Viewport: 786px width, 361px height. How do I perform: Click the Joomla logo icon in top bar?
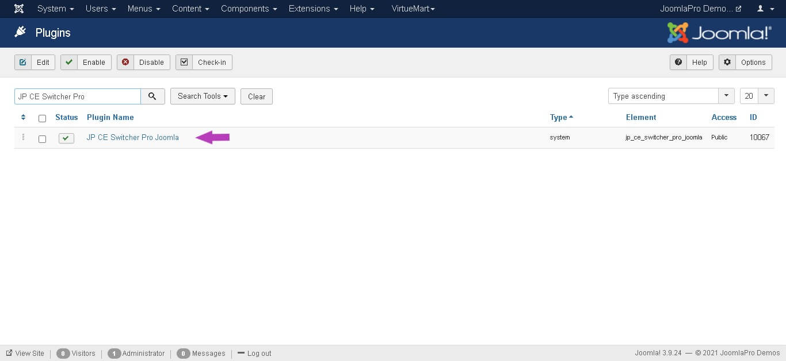coord(19,9)
